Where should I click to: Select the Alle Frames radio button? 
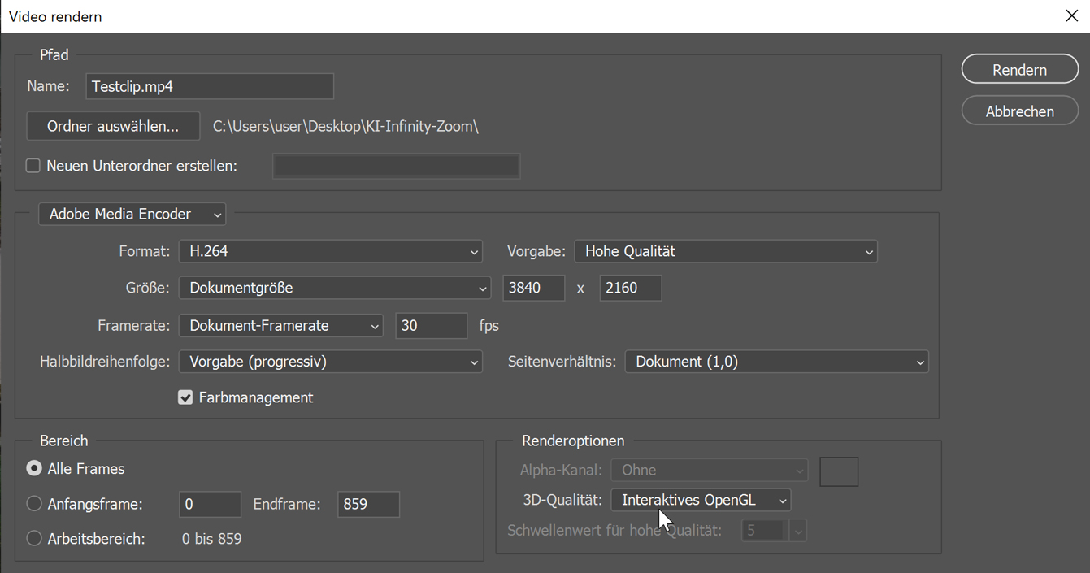click(34, 469)
